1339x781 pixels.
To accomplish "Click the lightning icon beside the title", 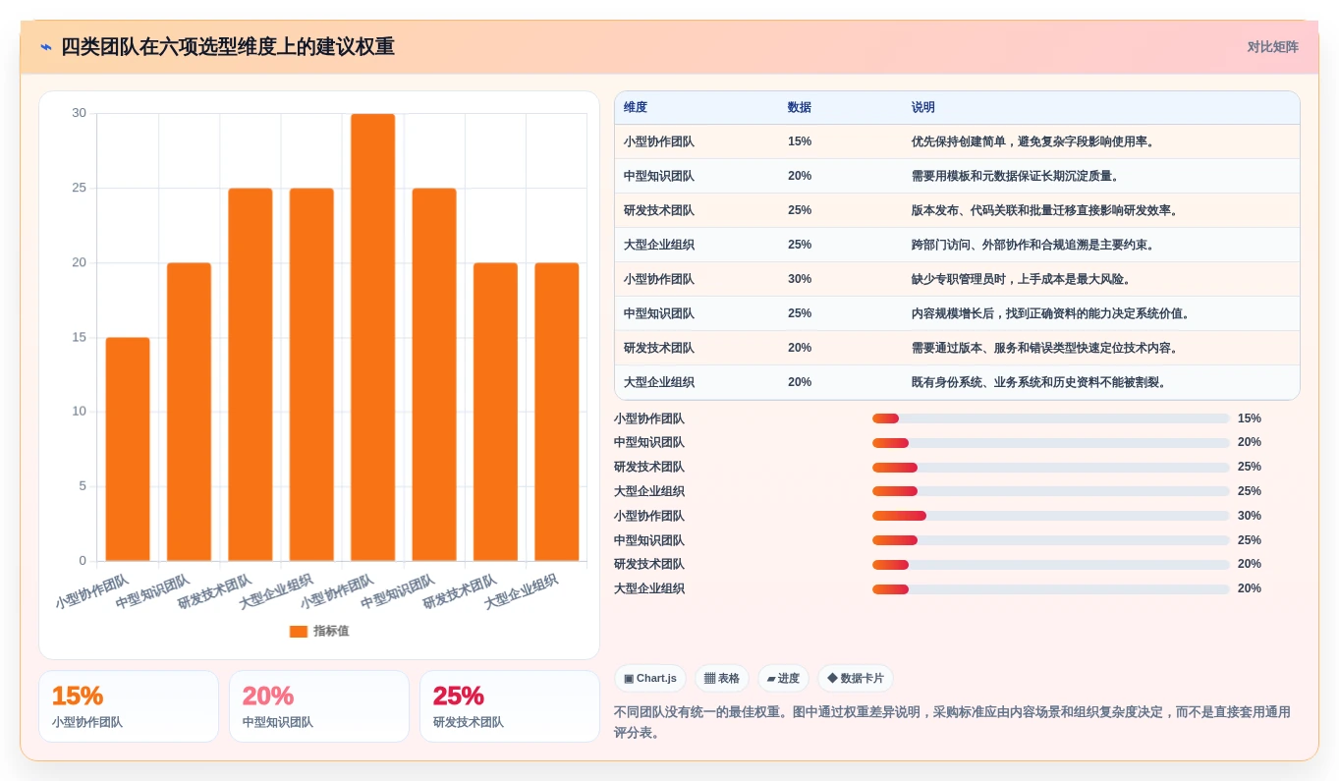I will tap(46, 47).
